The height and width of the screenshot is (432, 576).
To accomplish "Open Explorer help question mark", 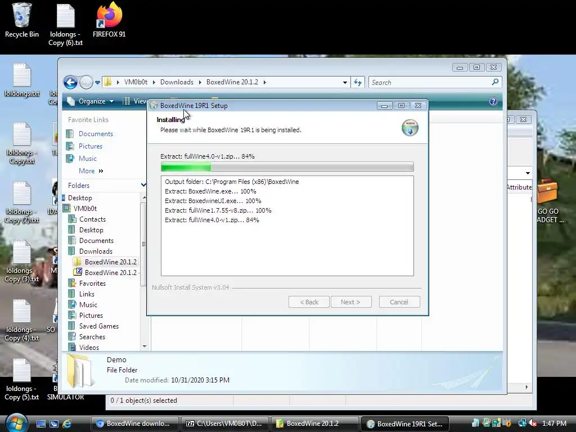I will click(493, 101).
